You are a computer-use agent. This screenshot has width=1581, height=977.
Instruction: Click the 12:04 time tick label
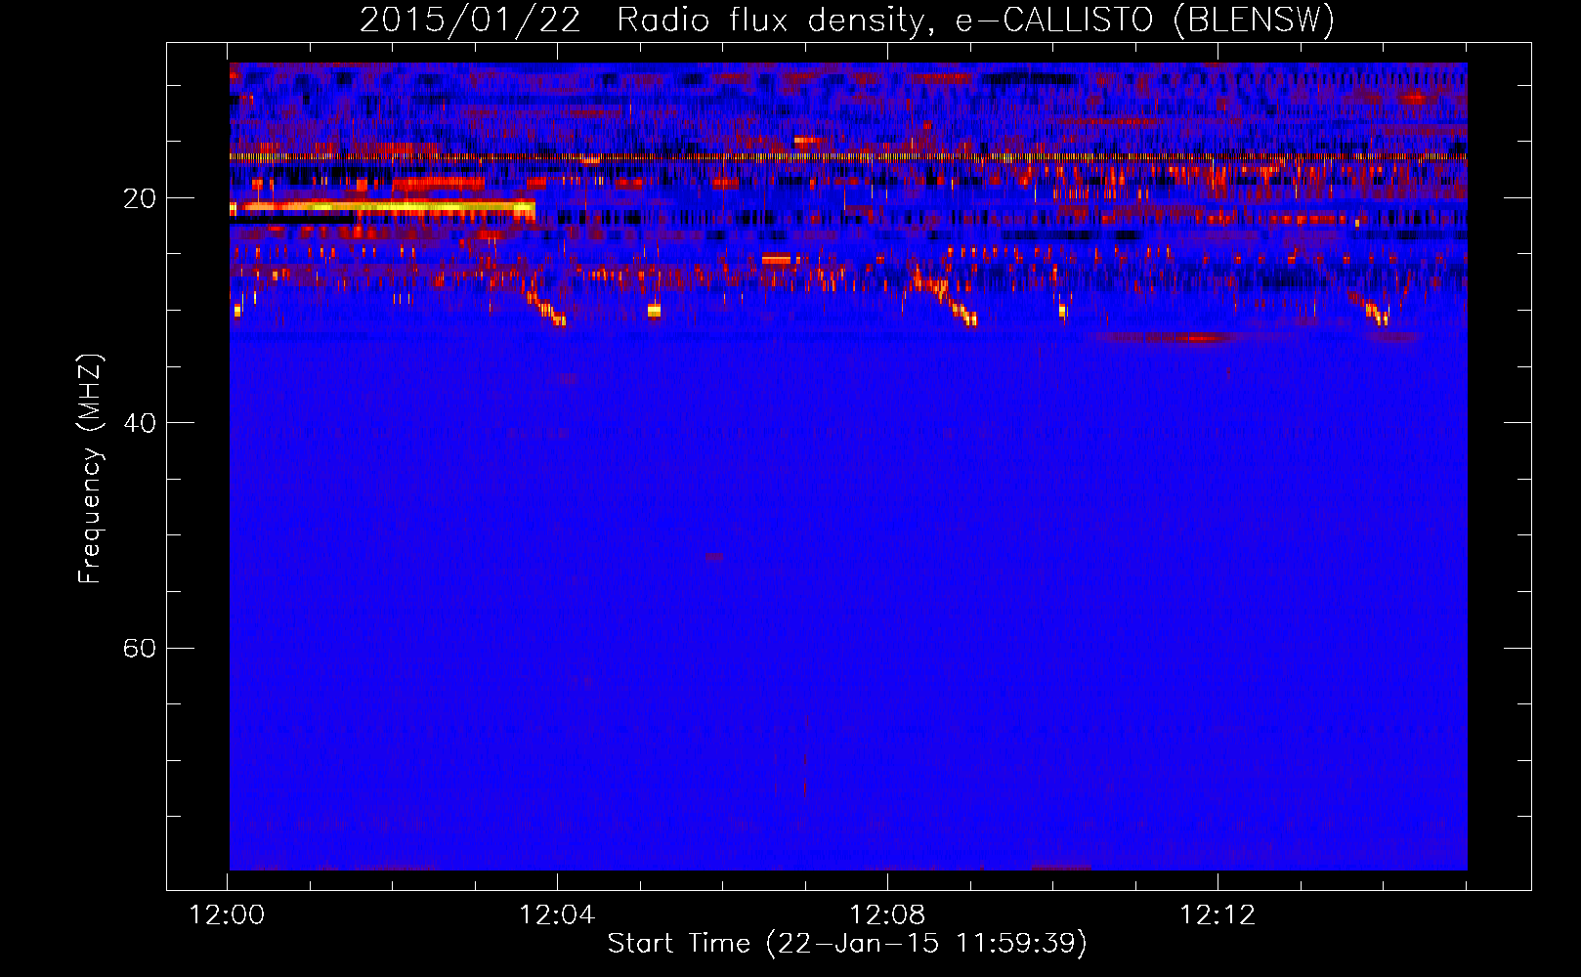pos(557,915)
